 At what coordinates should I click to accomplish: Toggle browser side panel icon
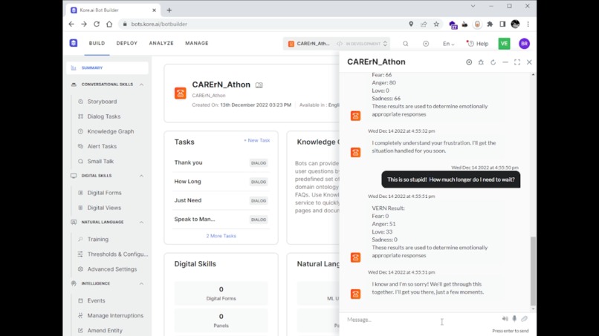502,24
